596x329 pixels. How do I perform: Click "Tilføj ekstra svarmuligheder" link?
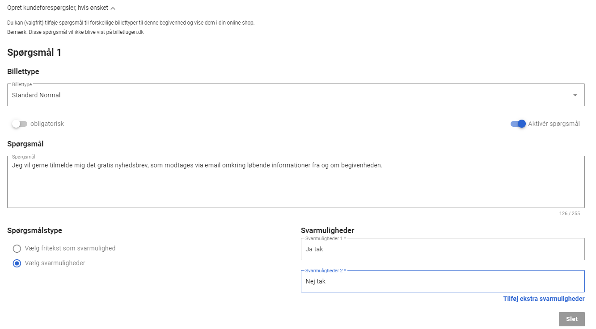[544, 299]
